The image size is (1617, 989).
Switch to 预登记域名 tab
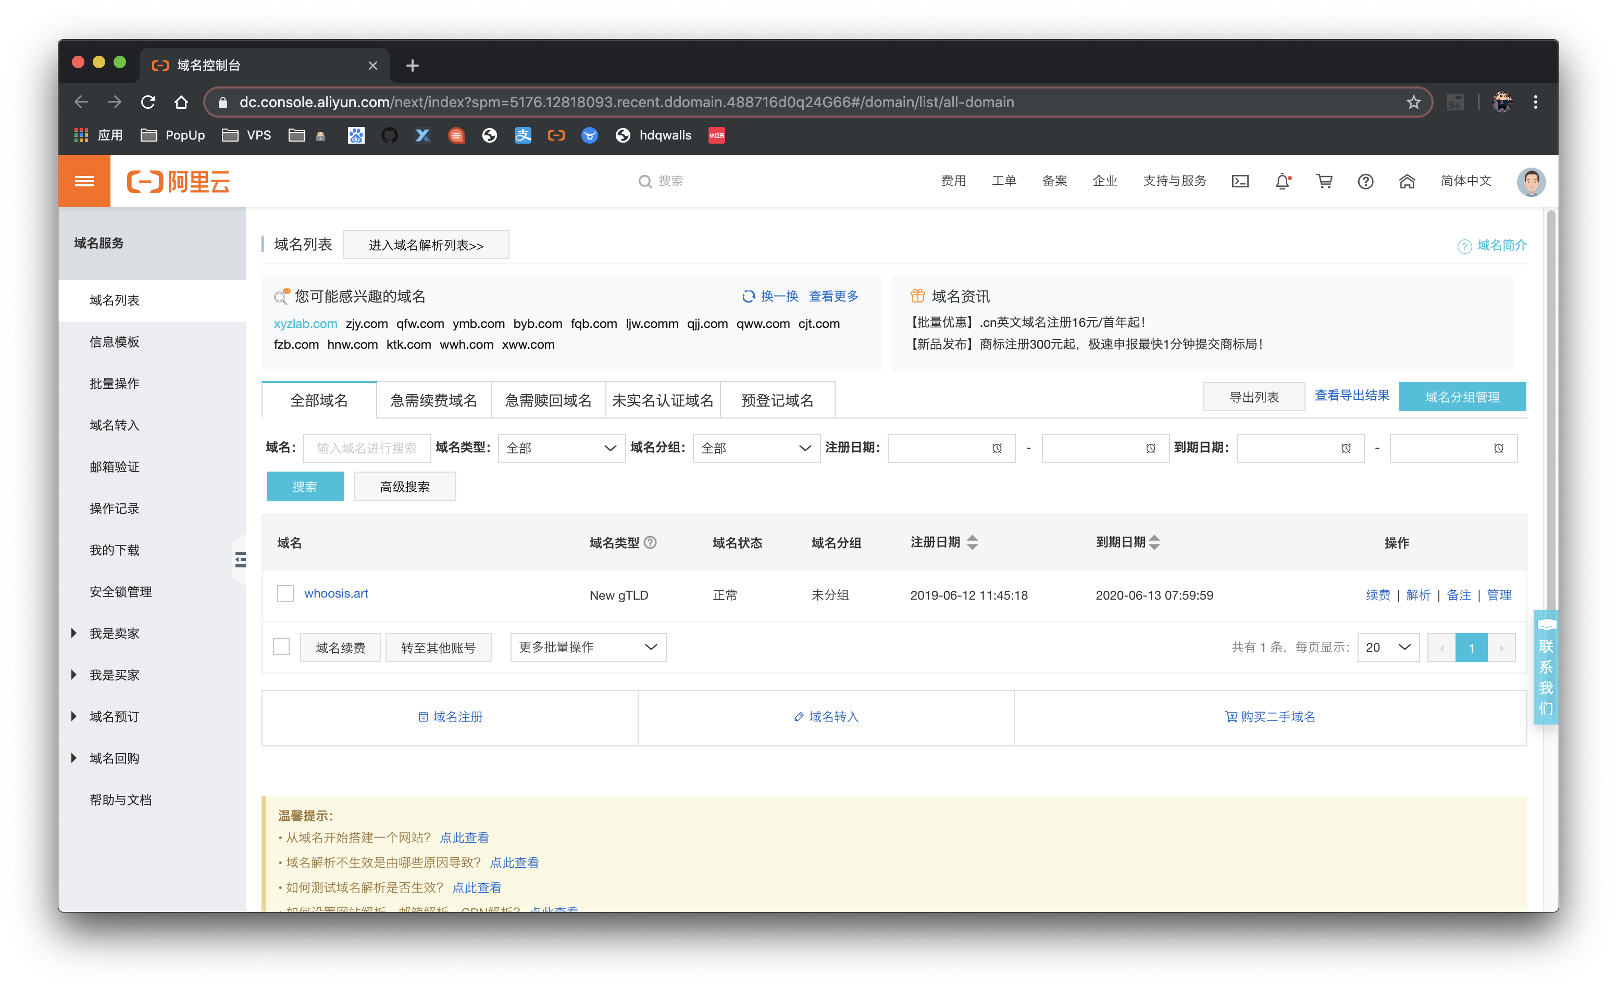778,400
